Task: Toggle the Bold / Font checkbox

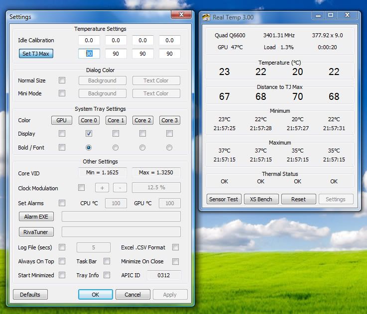Action: pyautogui.click(x=62, y=147)
